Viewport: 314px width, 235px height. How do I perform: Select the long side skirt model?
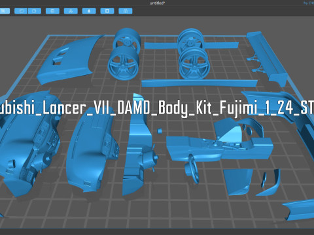click(200, 84)
